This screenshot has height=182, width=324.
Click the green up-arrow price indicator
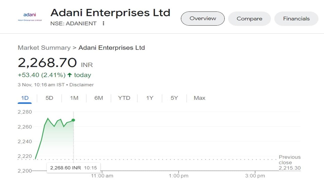pos(70,75)
